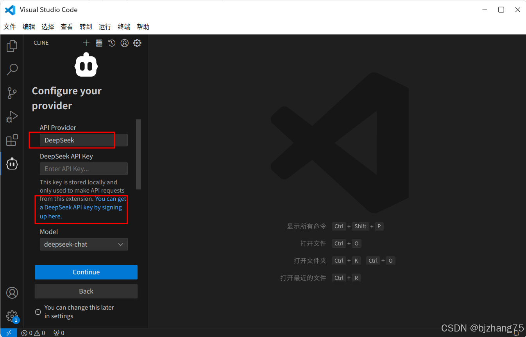Image resolution: width=526 pixels, height=337 pixels.
Task: Open Cline MCP servers icon
Action: click(99, 43)
